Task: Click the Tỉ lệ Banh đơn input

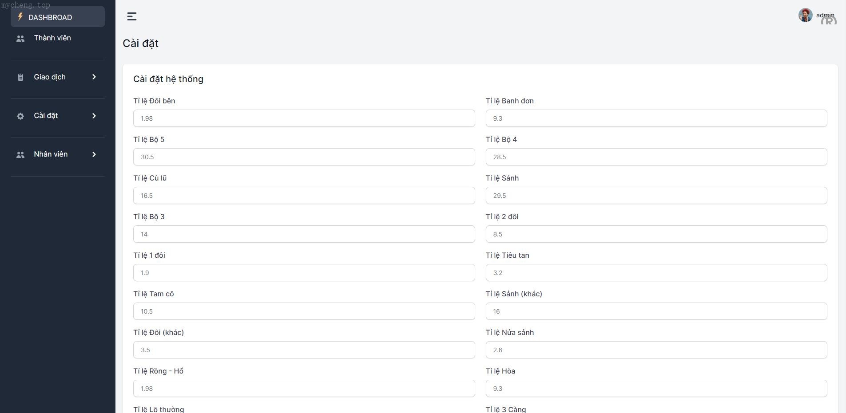Action: click(656, 118)
